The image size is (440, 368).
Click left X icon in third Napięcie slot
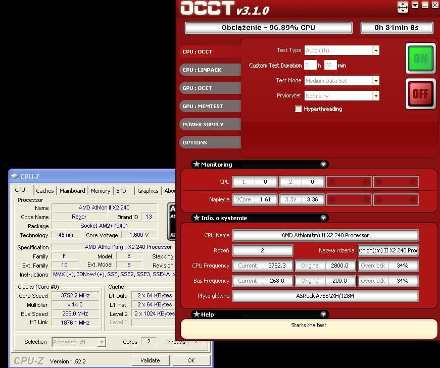pos(332,200)
